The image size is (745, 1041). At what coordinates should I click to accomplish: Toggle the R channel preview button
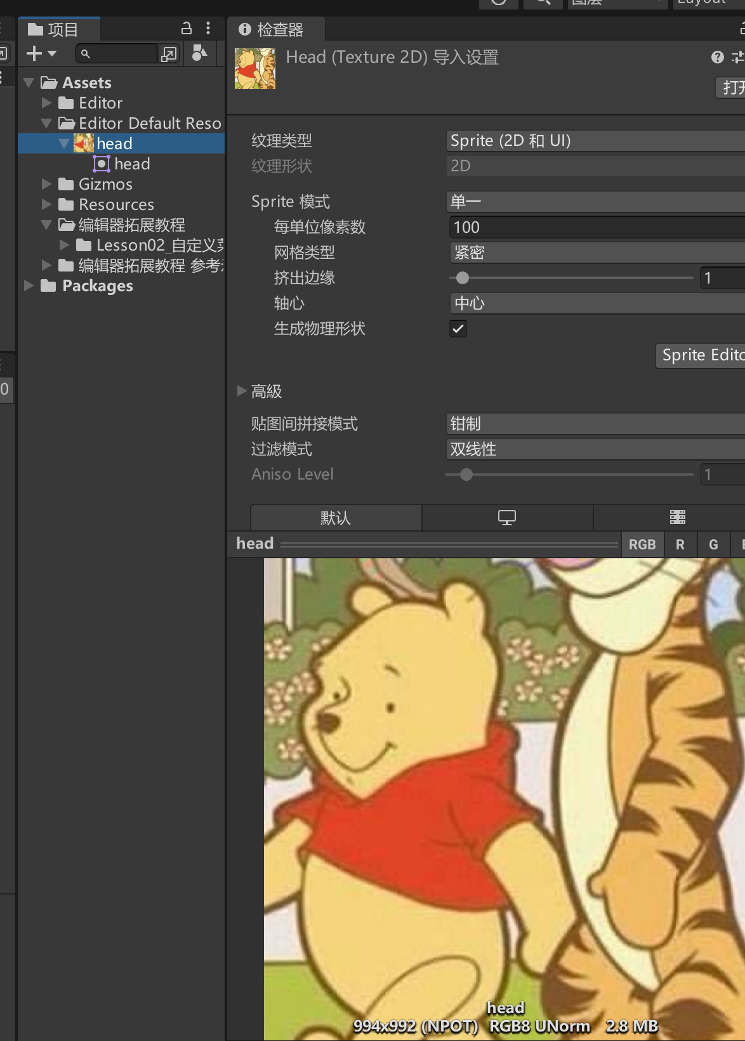coord(680,544)
